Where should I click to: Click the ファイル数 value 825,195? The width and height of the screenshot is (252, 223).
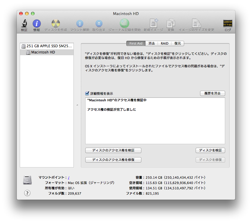[152, 193]
